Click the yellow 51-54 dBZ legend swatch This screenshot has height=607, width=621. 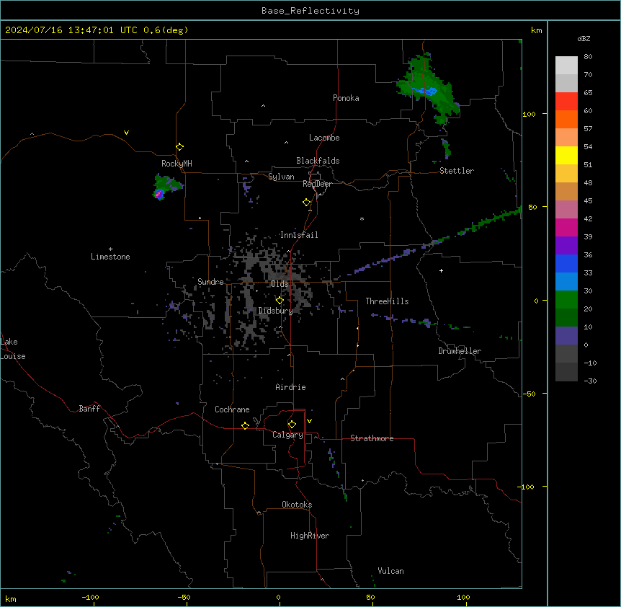pos(566,155)
